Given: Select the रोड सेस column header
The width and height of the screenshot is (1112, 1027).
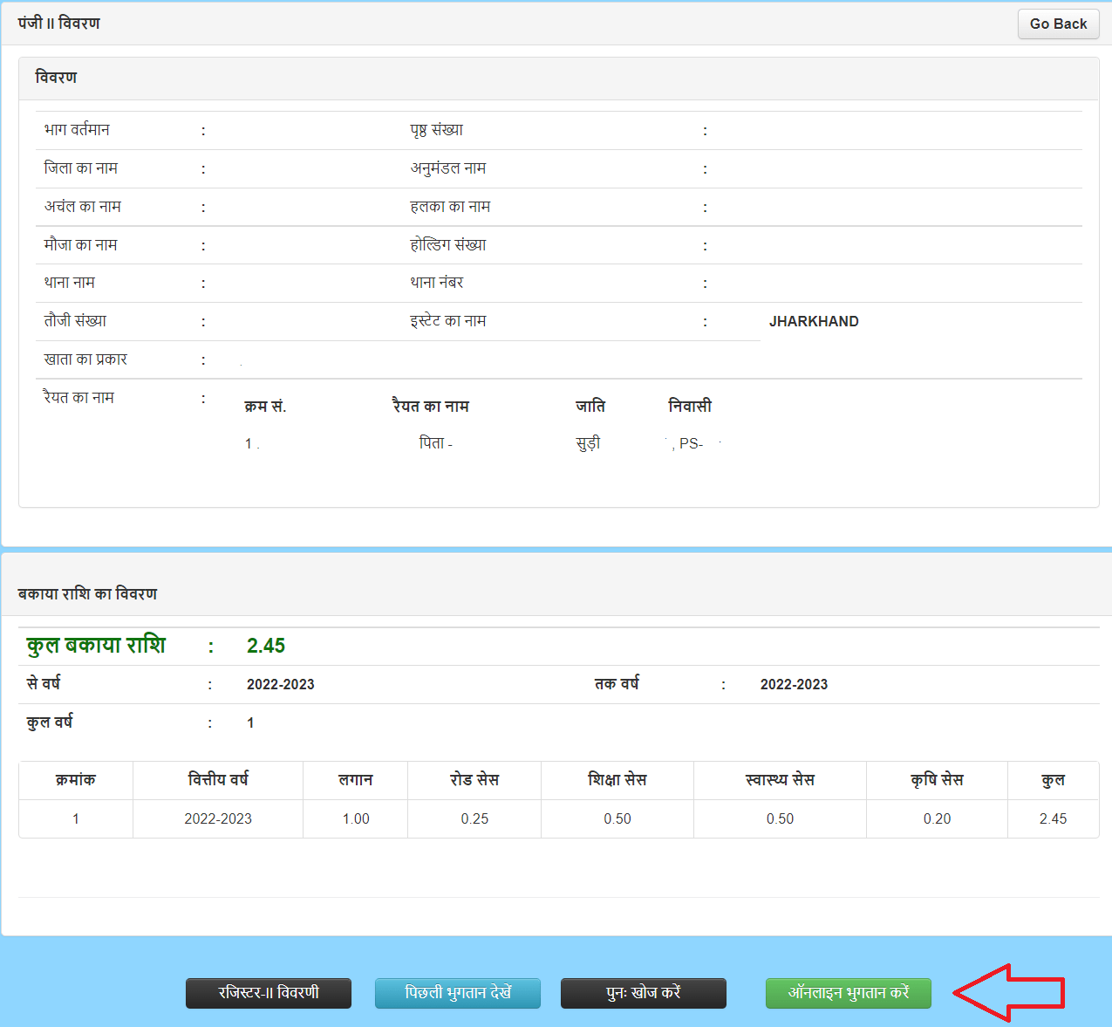Looking at the screenshot, I should (x=474, y=780).
